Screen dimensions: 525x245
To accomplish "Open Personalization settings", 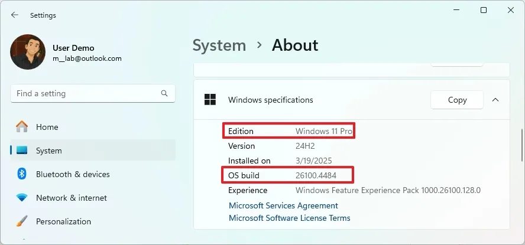I will [x=93, y=221].
